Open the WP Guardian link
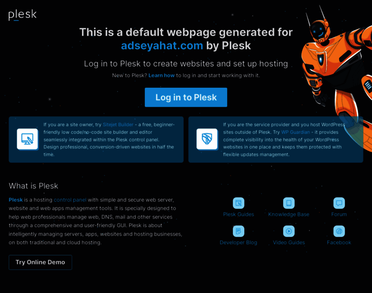Viewport: 372px width, 293px height. click(296, 132)
